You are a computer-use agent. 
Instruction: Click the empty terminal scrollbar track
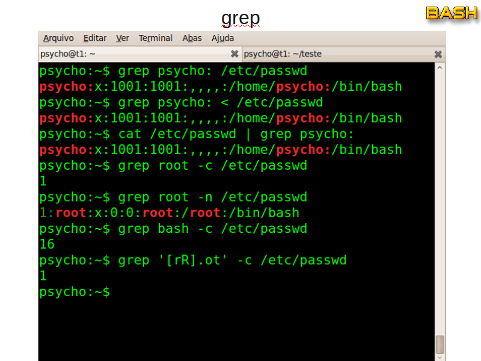440,205
